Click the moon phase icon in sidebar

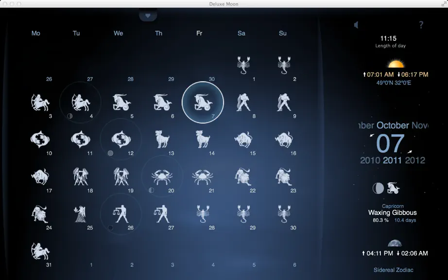coord(378,188)
